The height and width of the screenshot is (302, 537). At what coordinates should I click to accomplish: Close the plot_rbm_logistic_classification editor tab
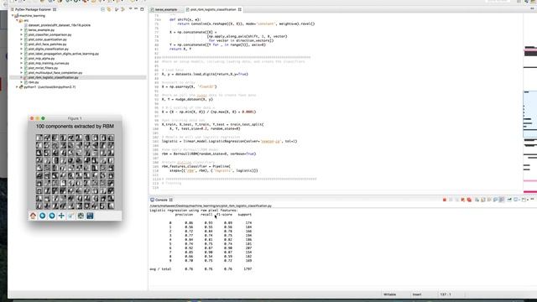(240, 9)
